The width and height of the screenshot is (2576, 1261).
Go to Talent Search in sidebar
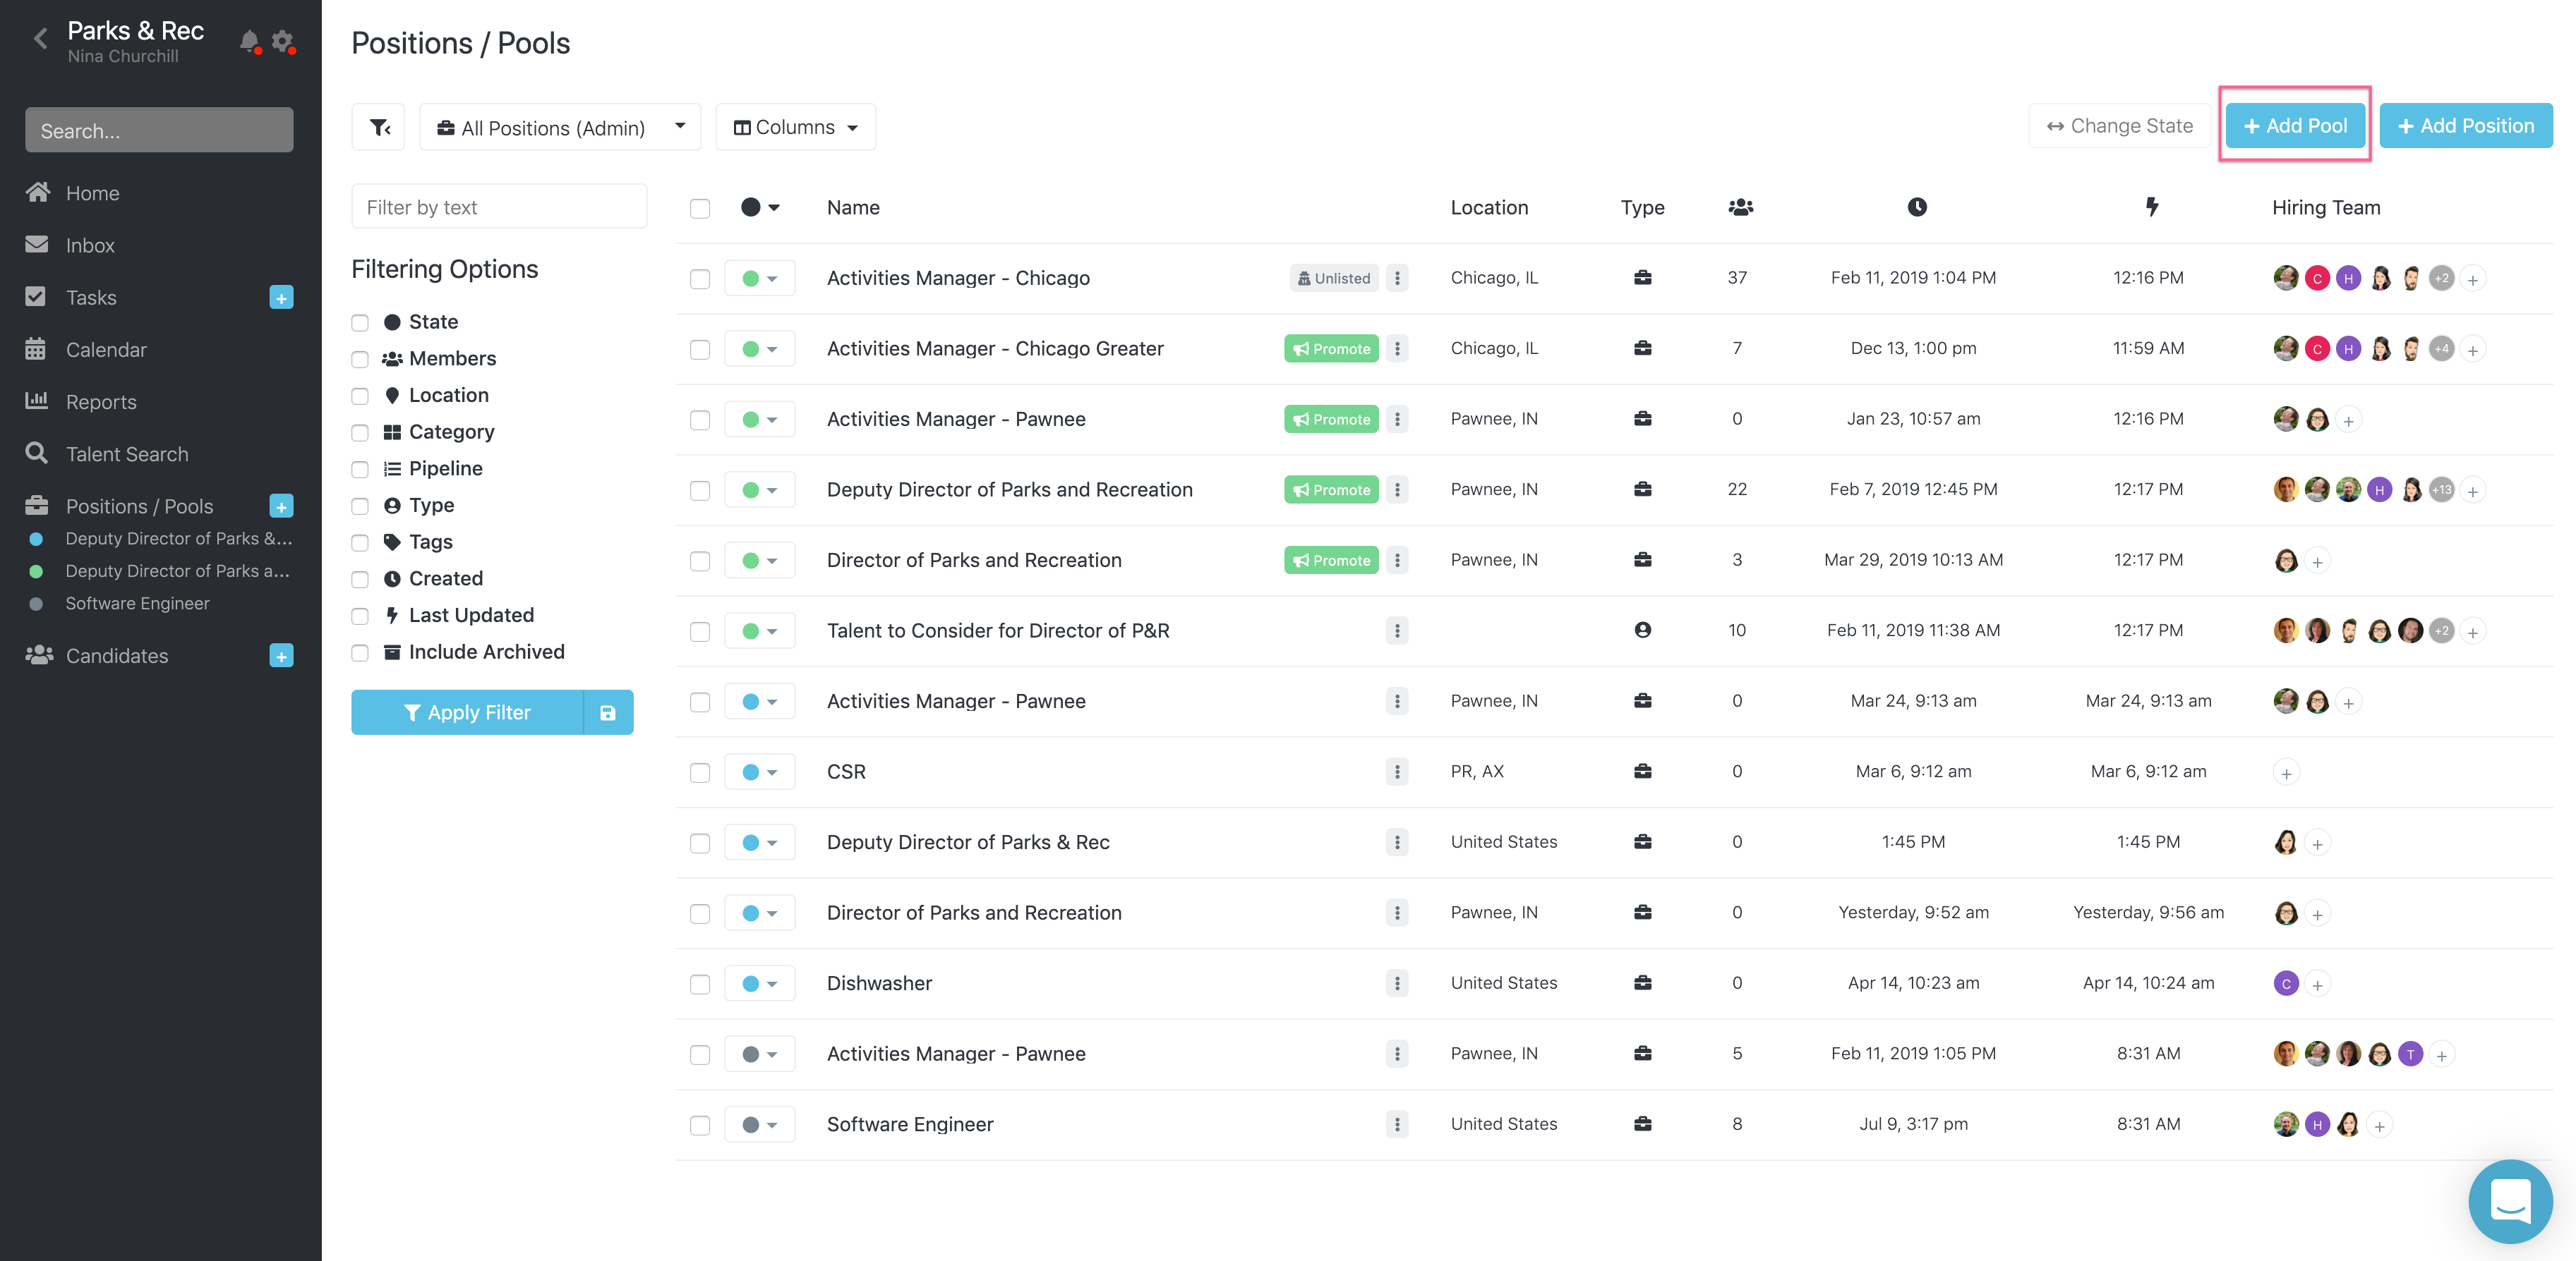(126, 453)
